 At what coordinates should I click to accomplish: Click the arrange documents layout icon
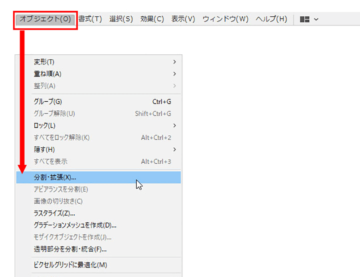click(305, 19)
